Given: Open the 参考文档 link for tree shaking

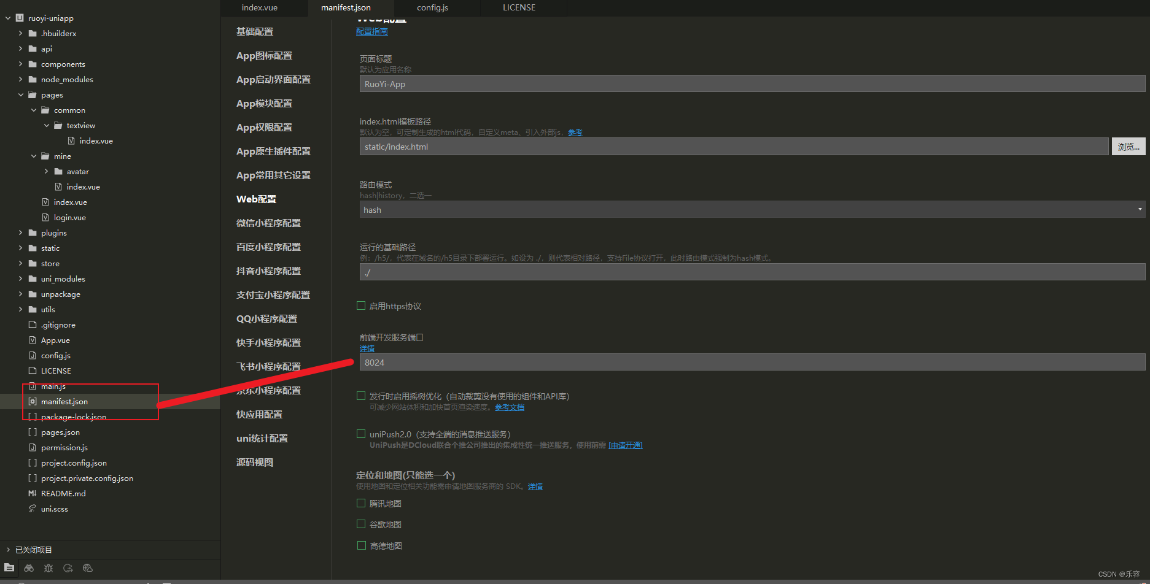Looking at the screenshot, I should pos(510,407).
